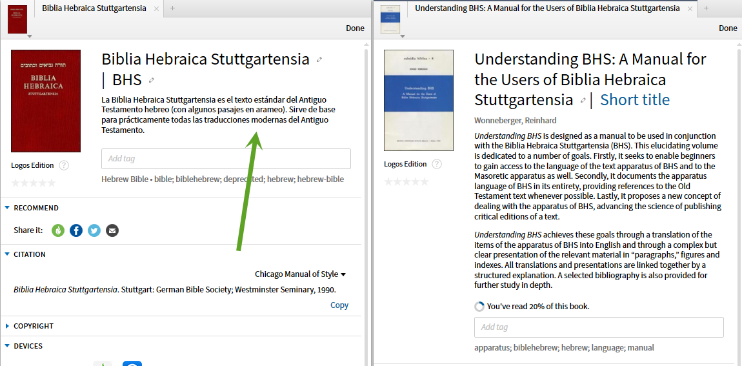Select the Biblia Hebraica Stuttgartensia tab
Image resolution: width=742 pixels, height=366 pixels.
coord(94,8)
